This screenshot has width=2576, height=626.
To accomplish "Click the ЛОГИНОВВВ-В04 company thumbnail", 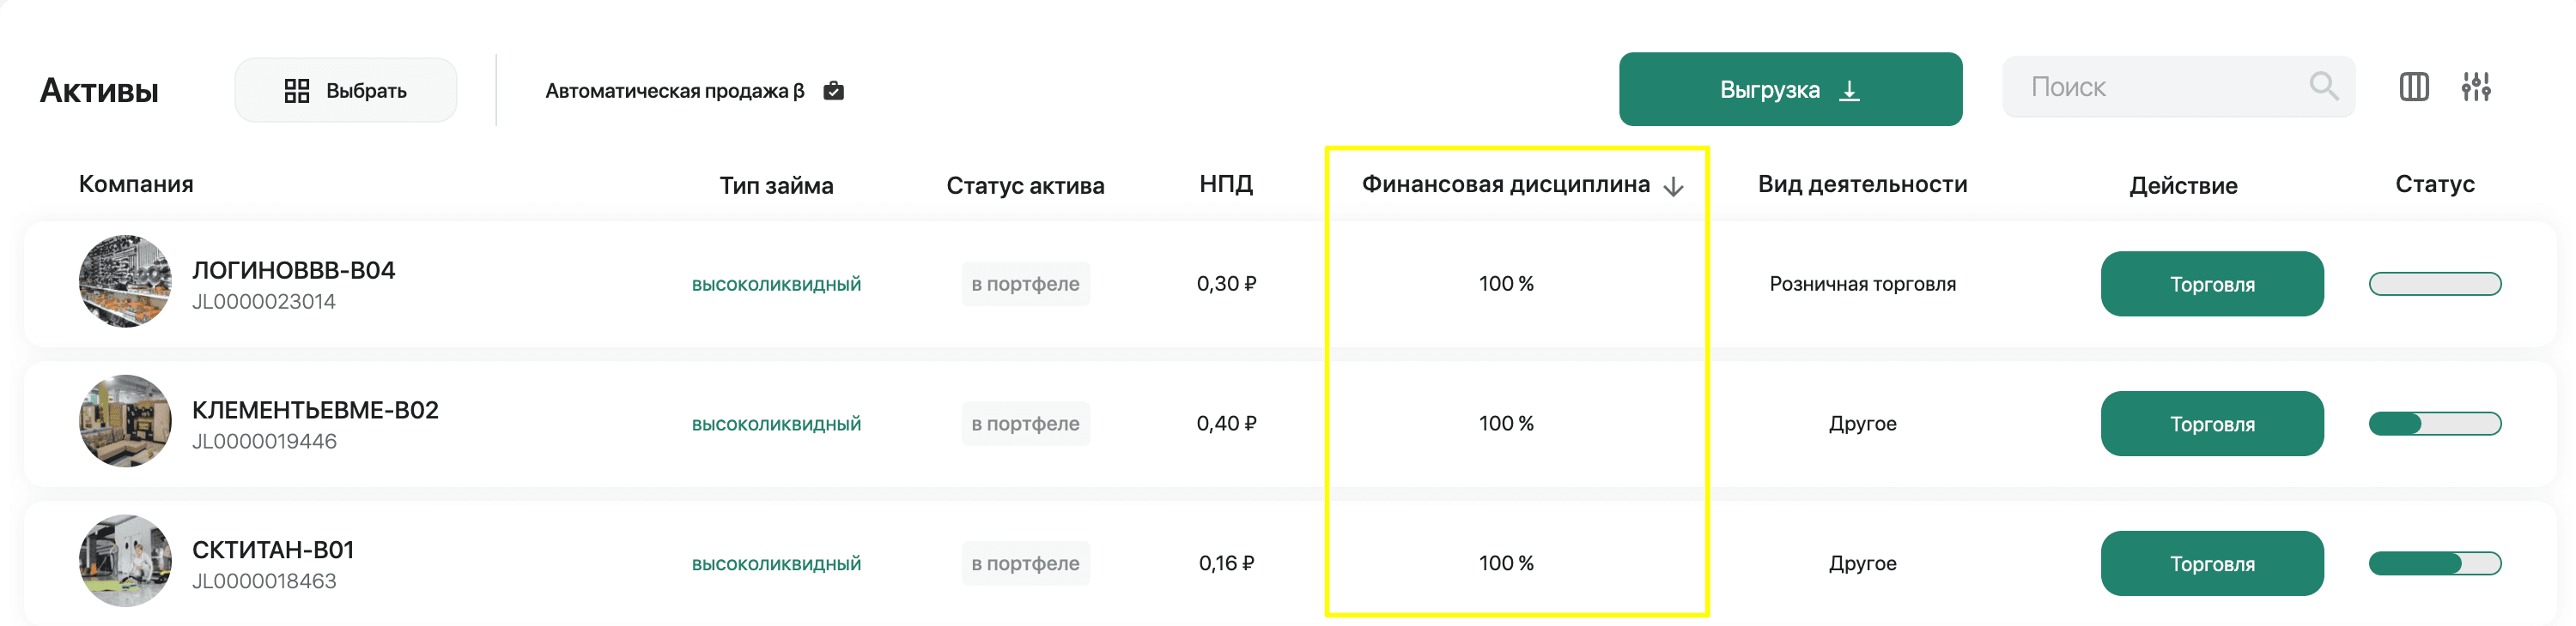I will 125,281.
